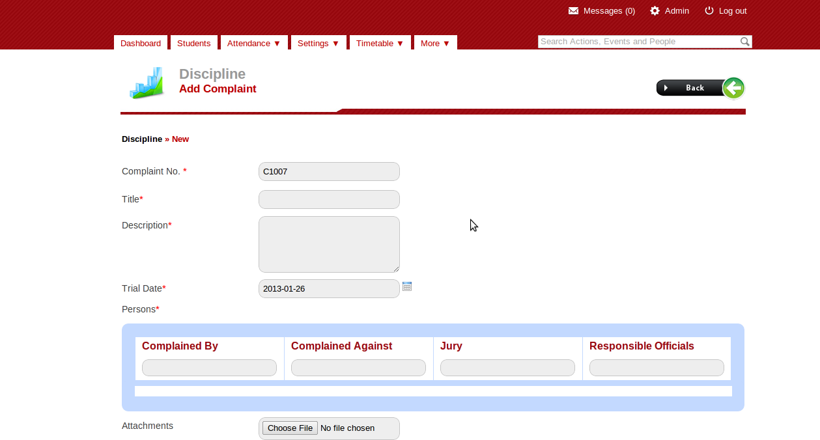
Task: Open the Students tab
Action: [x=194, y=44]
